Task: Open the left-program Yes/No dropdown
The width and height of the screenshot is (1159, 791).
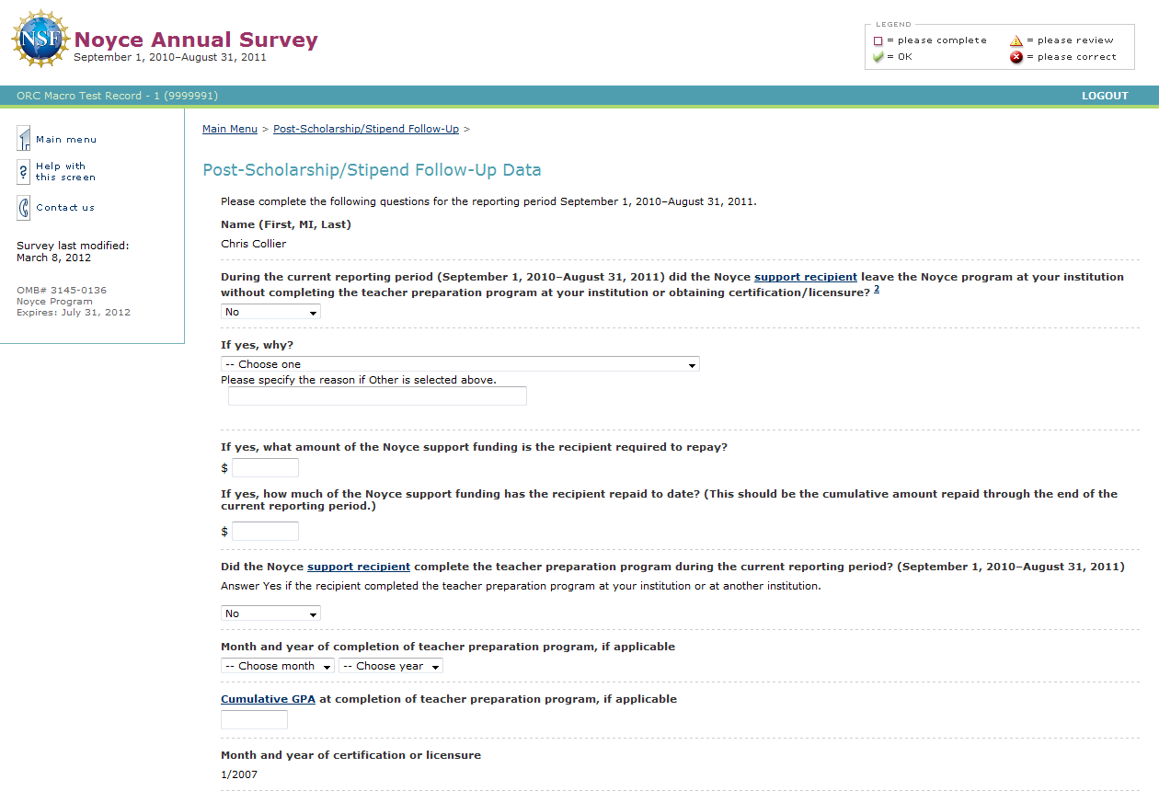Action: [270, 312]
